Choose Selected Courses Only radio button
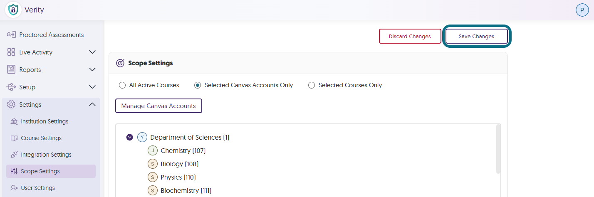The image size is (594, 197). 312,85
